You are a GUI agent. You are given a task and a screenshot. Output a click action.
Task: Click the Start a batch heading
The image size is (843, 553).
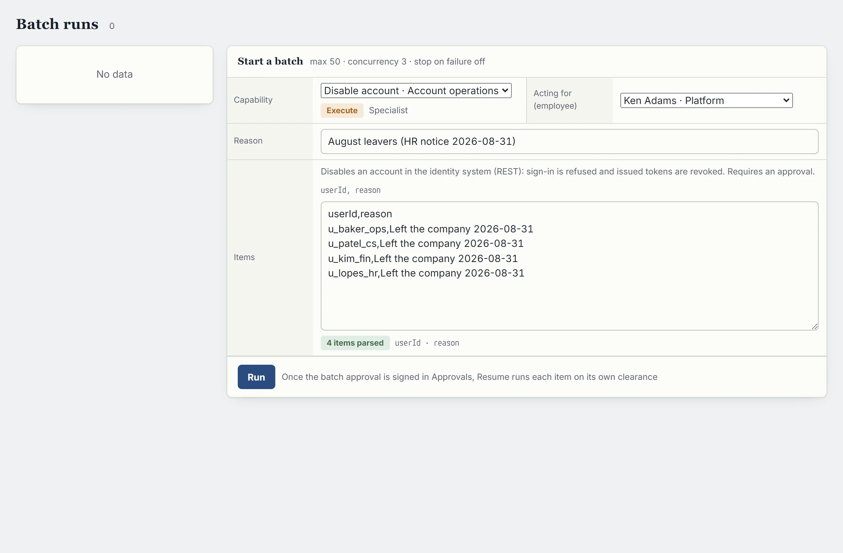270,61
